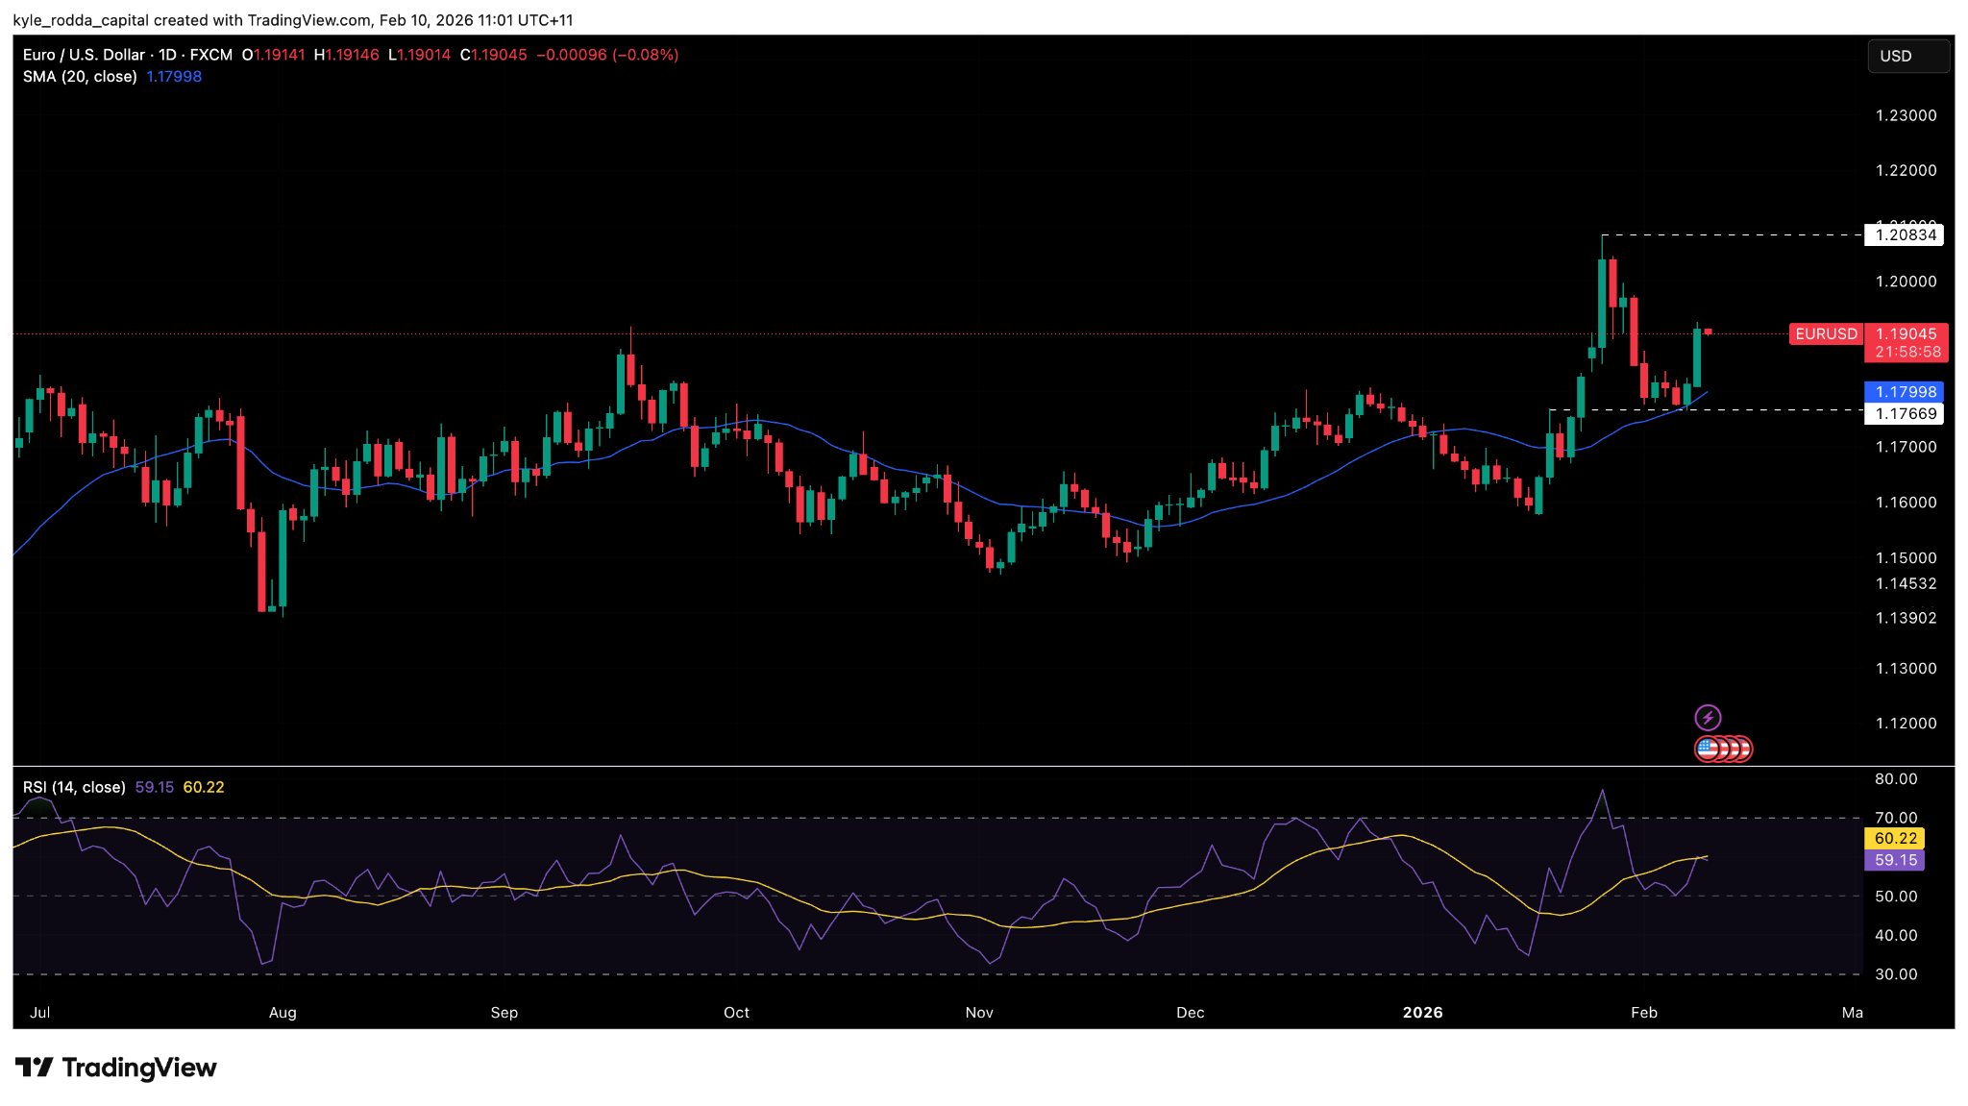Viewport: 1968px width, 1106px height.
Task: Click the kyle_rodda_capital author name in header
Action: [82, 20]
